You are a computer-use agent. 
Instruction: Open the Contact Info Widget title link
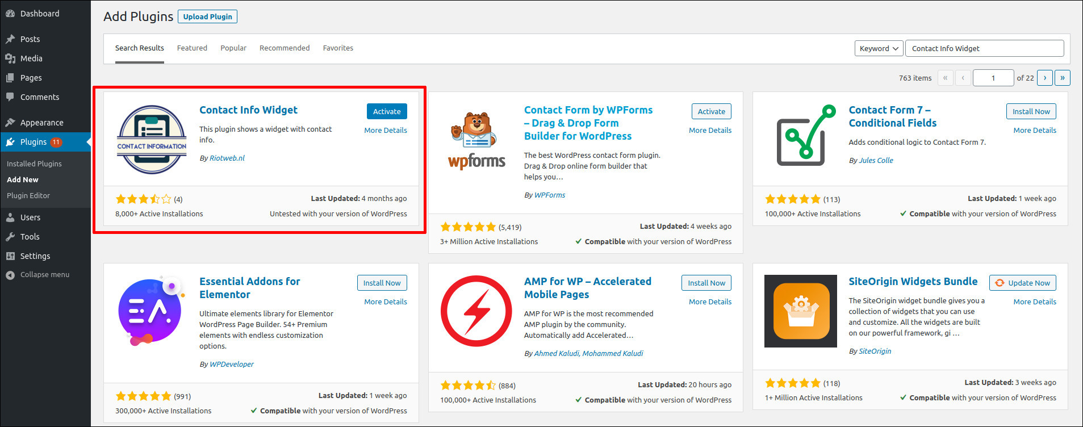point(248,110)
